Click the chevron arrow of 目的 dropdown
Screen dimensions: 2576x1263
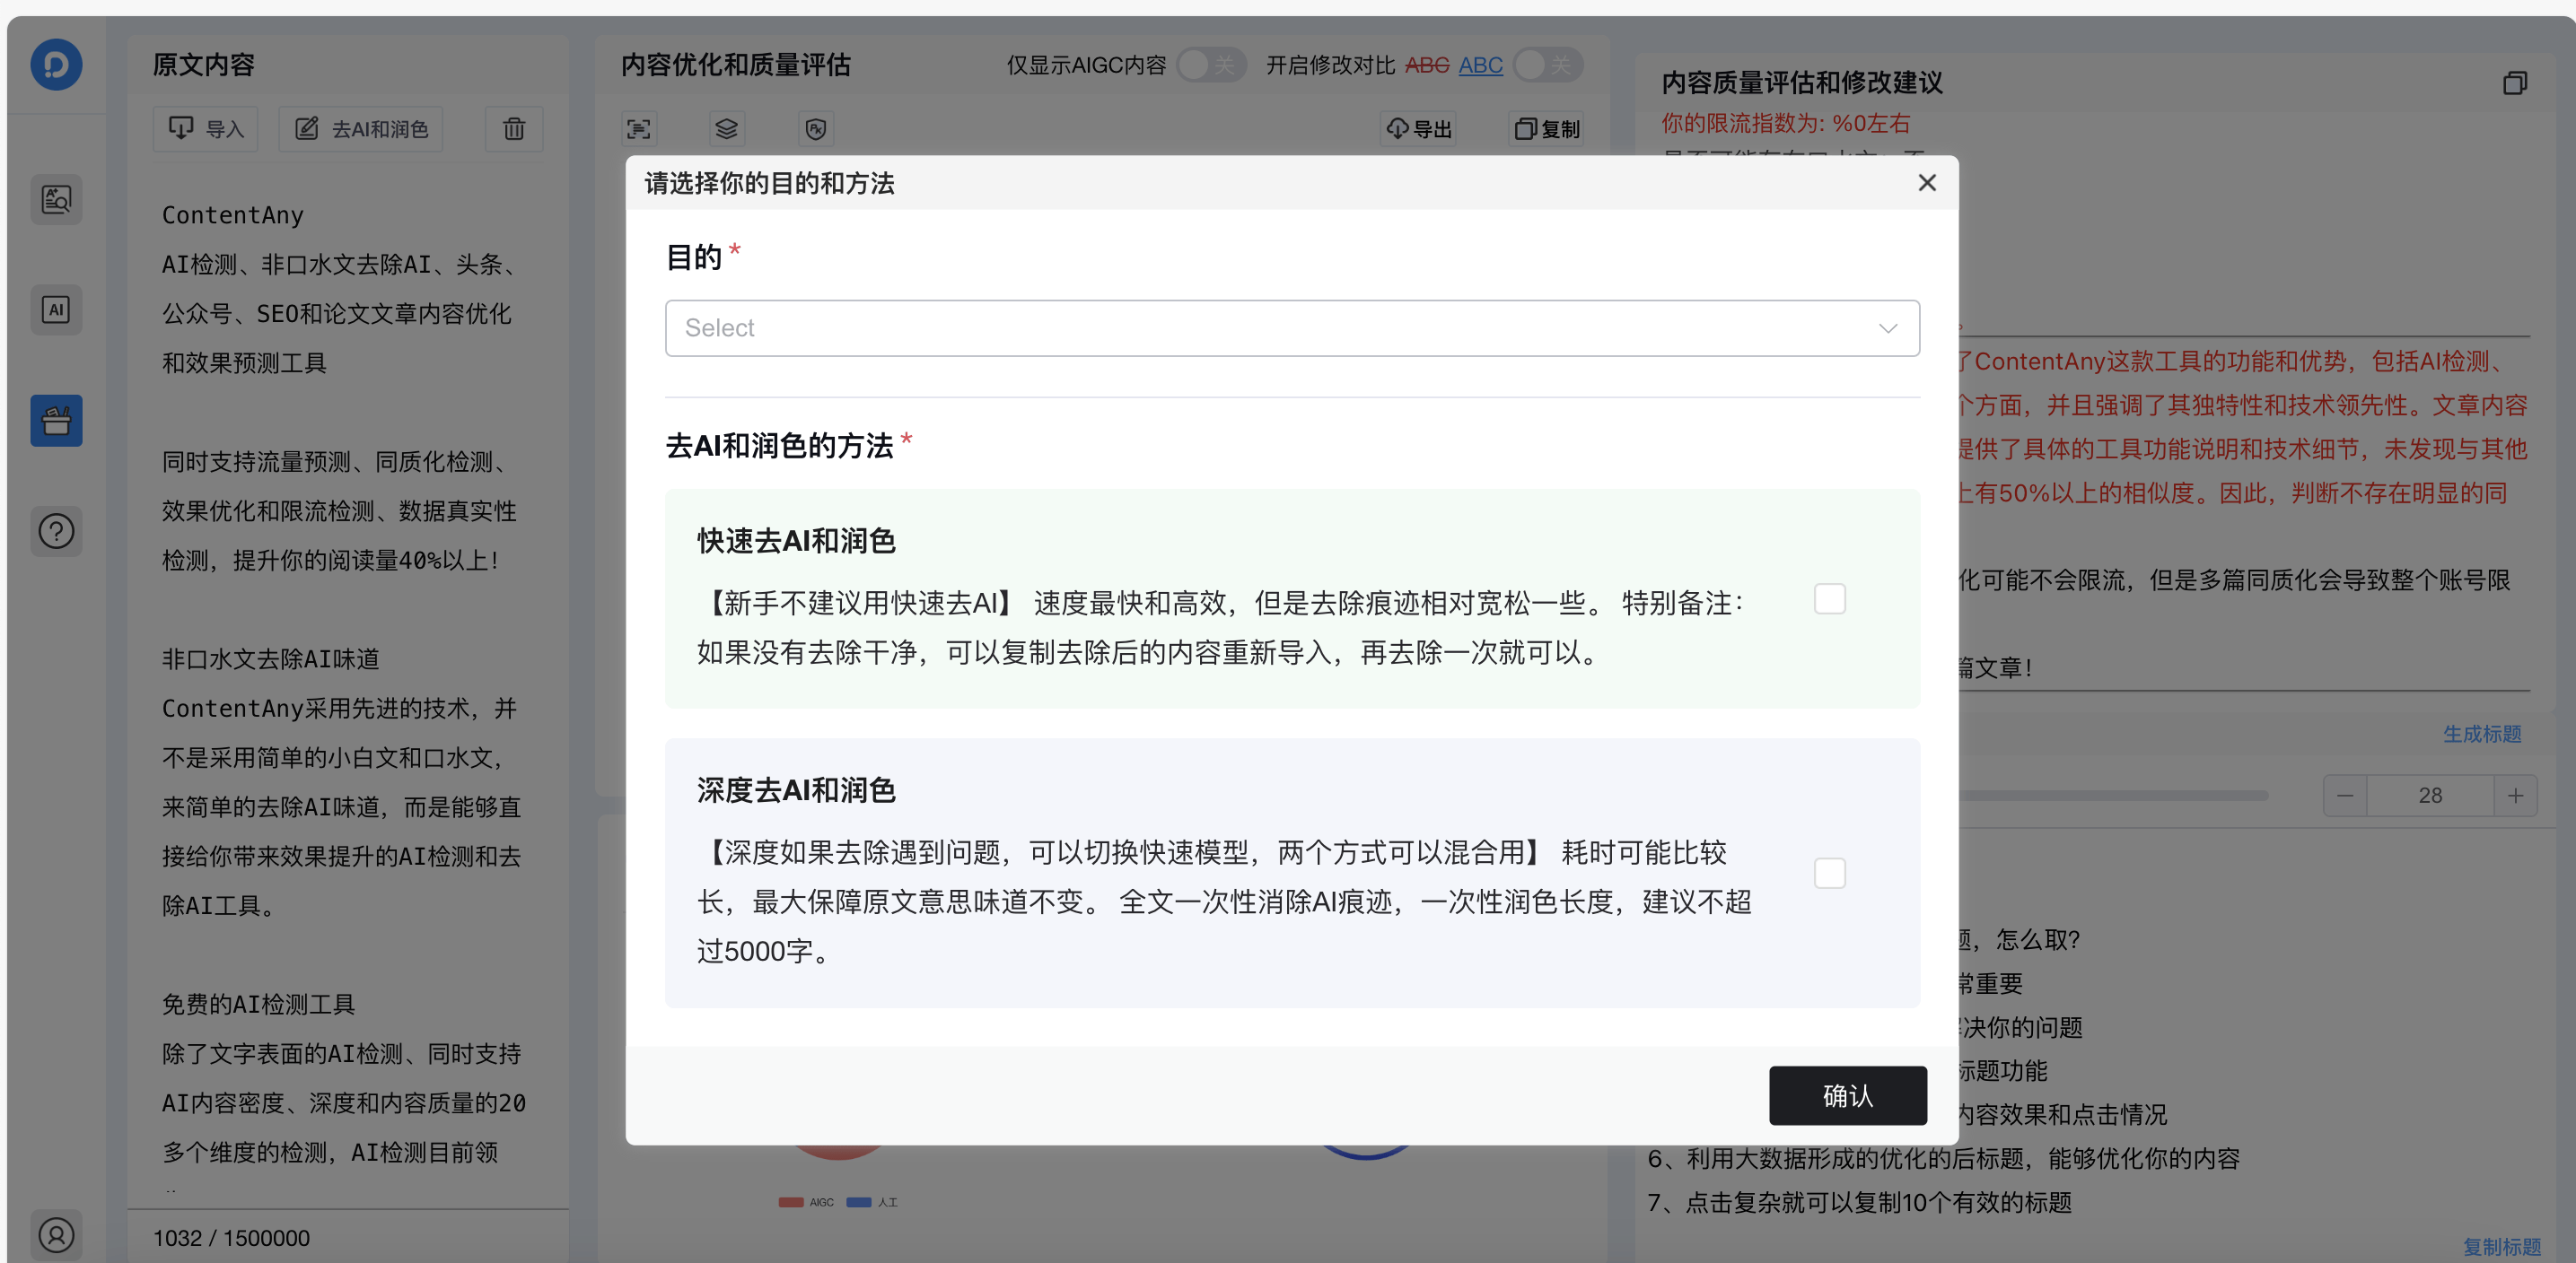(1888, 327)
